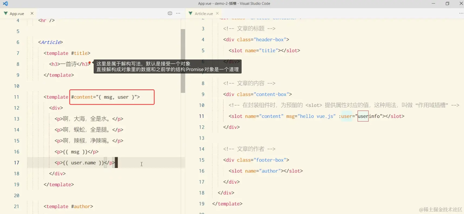Open more actions for App.vue editor
Screen dimensions: 464x214
(x=178, y=13)
